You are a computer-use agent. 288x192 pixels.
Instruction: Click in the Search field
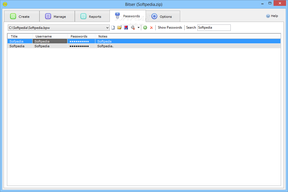pyautogui.click(x=214, y=28)
